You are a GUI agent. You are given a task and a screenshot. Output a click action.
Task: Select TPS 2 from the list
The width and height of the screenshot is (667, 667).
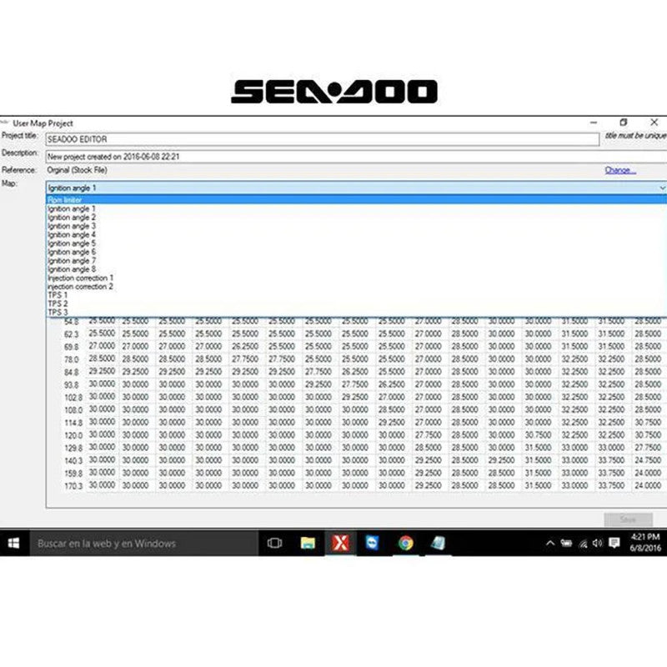tap(356, 303)
